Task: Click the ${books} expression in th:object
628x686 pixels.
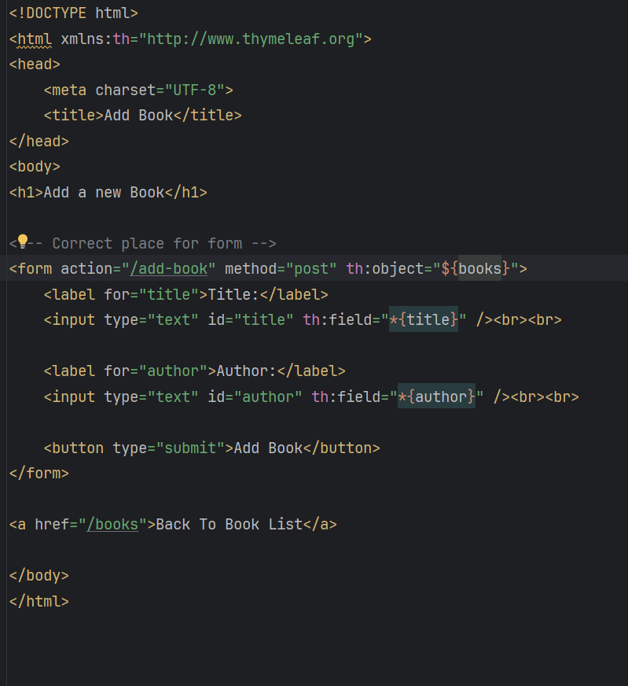Action: pyautogui.click(x=476, y=268)
